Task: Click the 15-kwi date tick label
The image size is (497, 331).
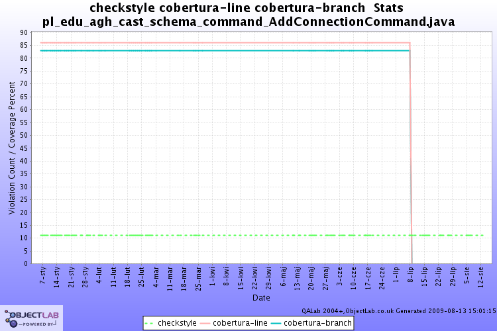Action: tap(241, 278)
